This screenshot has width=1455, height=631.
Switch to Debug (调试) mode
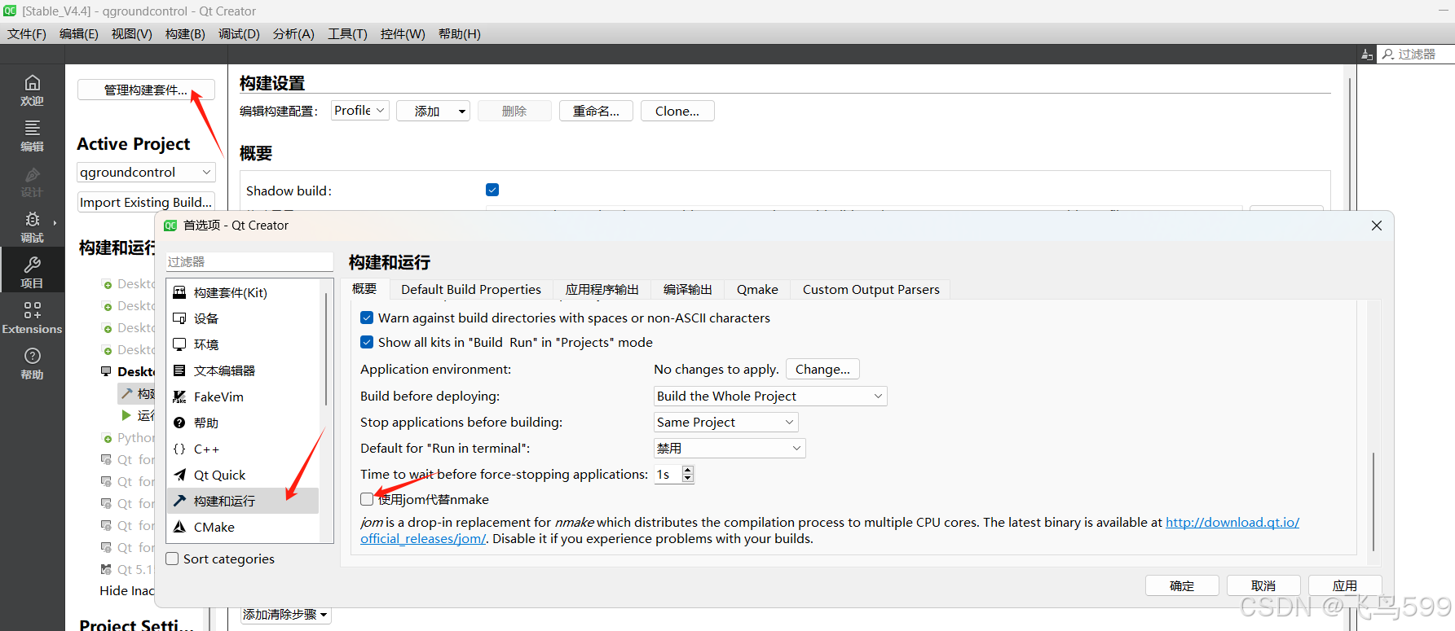point(32,226)
